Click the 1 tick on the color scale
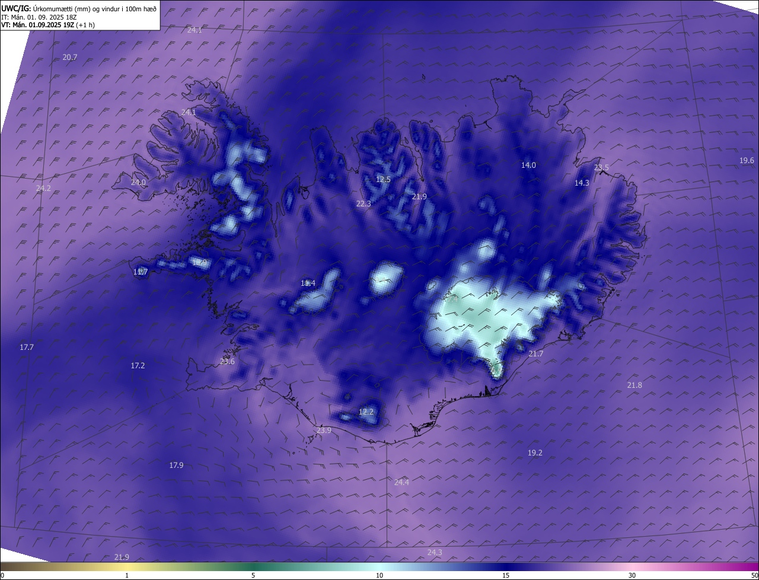 (x=127, y=575)
